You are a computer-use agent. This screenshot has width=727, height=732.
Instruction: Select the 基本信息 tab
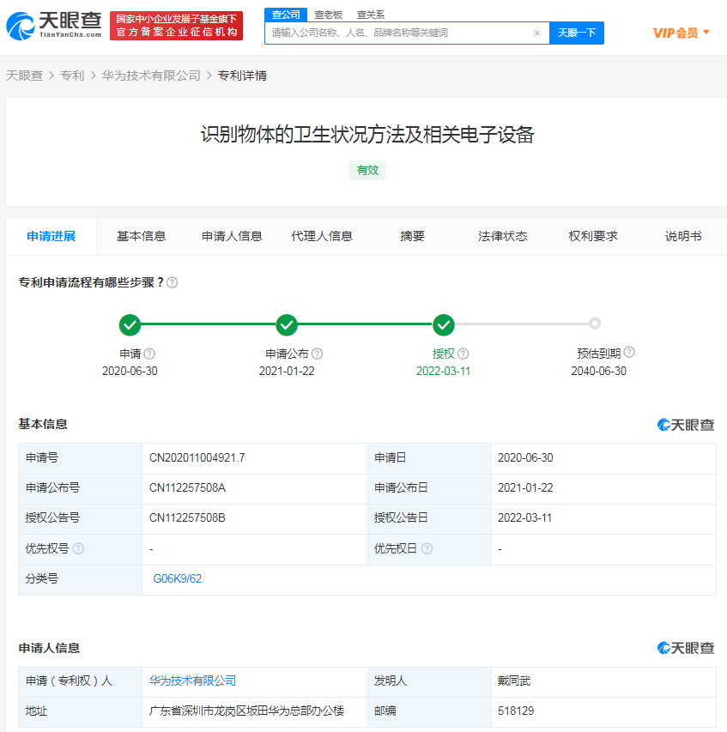pyautogui.click(x=142, y=236)
